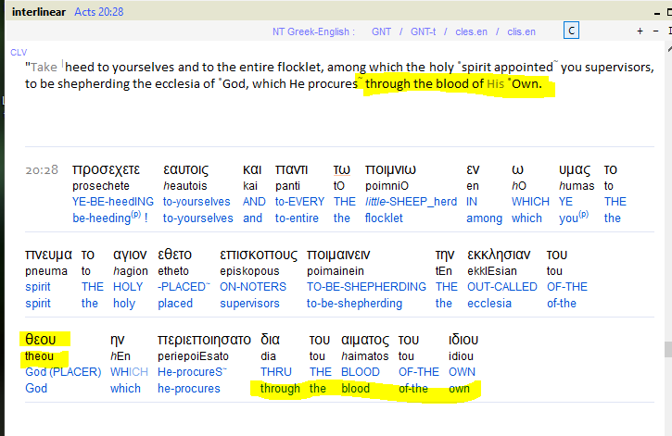The height and width of the screenshot is (436, 672).
Task: Click the plus icon to enlarge text
Action: point(640,31)
